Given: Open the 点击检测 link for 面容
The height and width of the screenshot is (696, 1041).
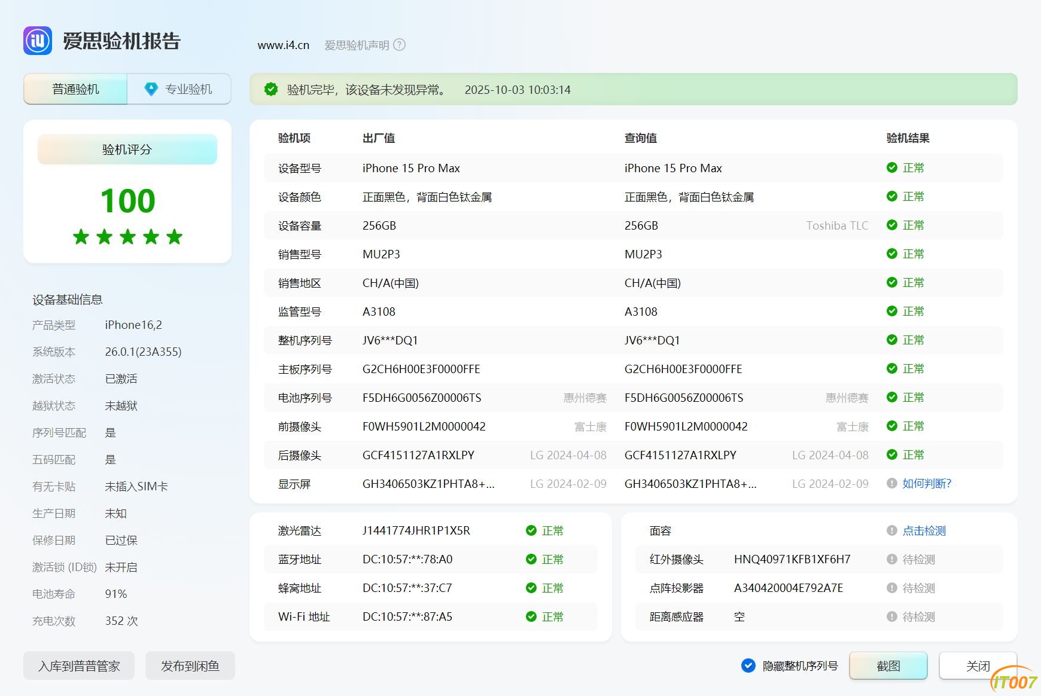Looking at the screenshot, I should click(x=924, y=531).
